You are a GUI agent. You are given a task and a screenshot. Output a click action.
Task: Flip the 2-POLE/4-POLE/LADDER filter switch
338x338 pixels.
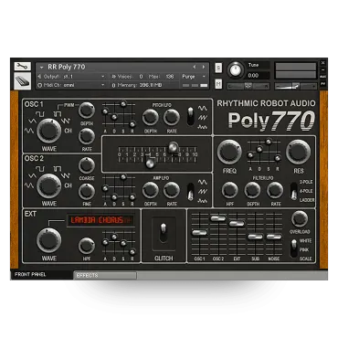point(294,192)
